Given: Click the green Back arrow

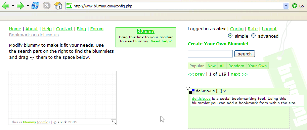Looking at the screenshot, I should (5, 6).
